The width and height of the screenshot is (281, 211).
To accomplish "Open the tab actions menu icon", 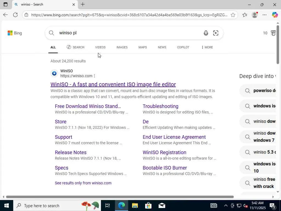I will (x=5, y=4).
